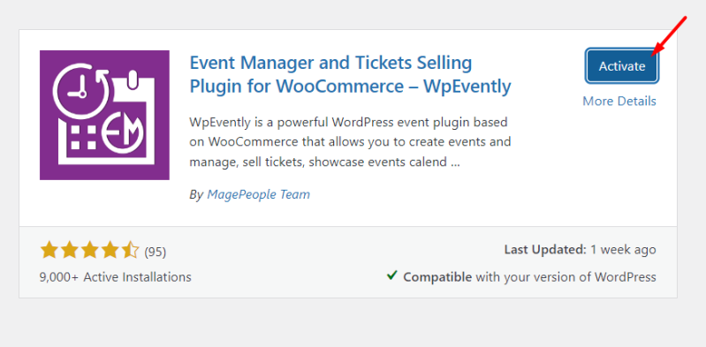The width and height of the screenshot is (706, 347).
Task: Click the purple WpEvently plugin logo
Action: point(104,115)
